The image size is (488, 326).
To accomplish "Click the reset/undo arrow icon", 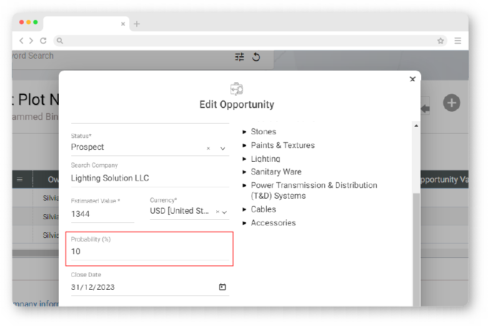I will pyautogui.click(x=256, y=57).
